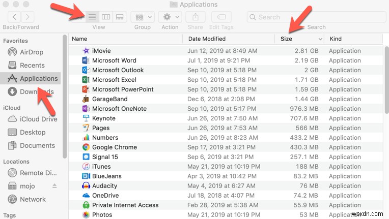Click the Signal 15 name text
The height and width of the screenshot is (219, 389).
click(105, 157)
